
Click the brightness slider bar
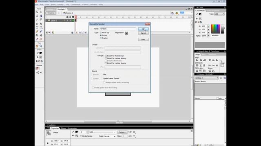tap(222, 29)
